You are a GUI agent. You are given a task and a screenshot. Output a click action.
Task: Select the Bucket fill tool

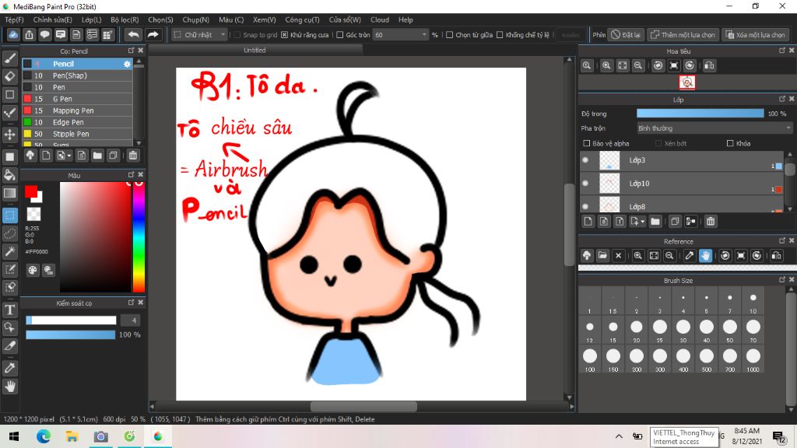(10, 174)
